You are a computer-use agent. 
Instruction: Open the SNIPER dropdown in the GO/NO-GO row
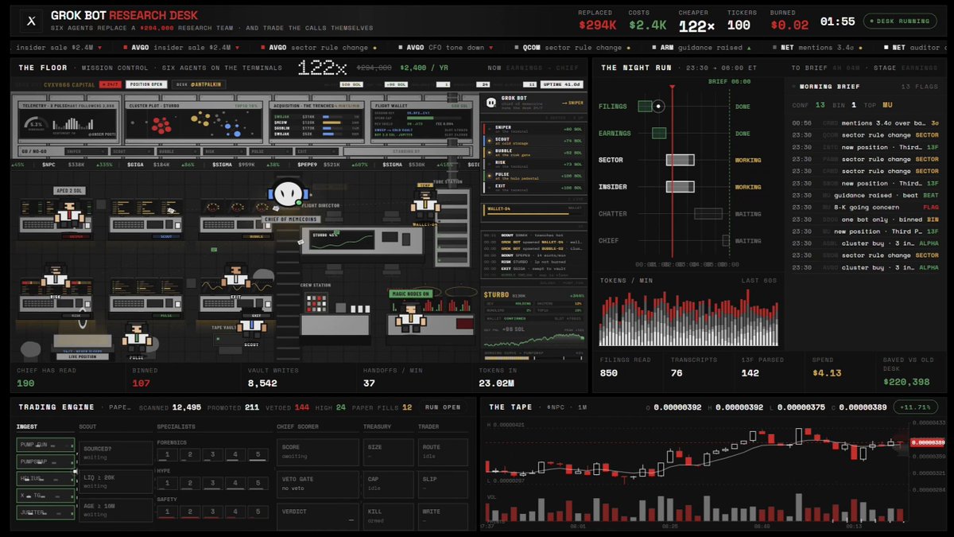(x=85, y=150)
